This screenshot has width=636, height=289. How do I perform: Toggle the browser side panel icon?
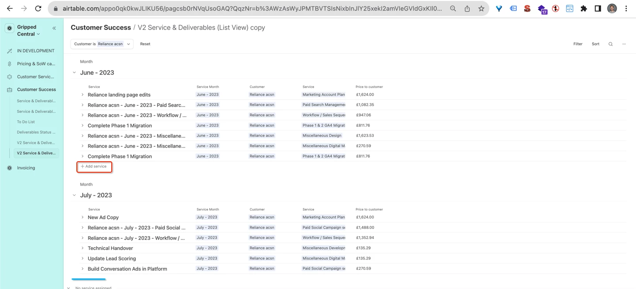tap(598, 8)
